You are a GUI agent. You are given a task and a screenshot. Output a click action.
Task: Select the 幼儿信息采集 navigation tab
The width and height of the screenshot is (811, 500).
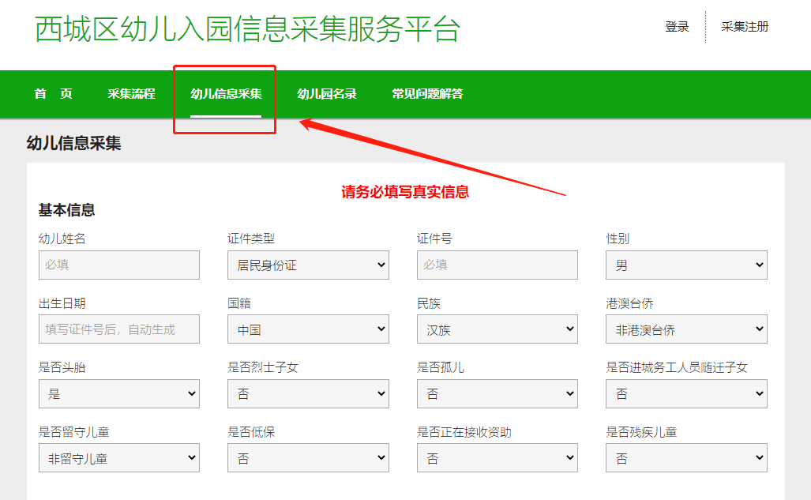226,94
